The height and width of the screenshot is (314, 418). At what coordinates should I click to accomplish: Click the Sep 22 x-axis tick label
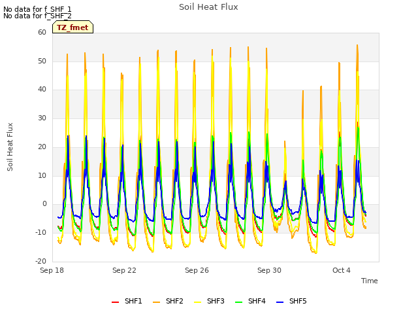(124, 270)
